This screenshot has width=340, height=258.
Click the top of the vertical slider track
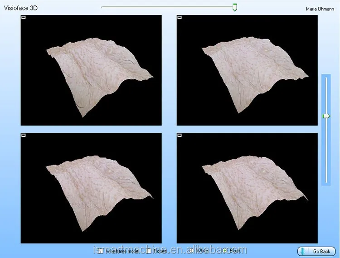coord(326,78)
